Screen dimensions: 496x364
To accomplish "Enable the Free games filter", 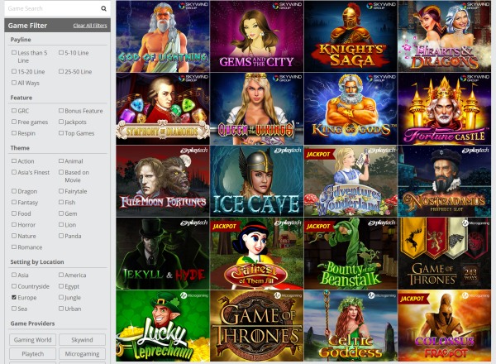I will (x=14, y=122).
